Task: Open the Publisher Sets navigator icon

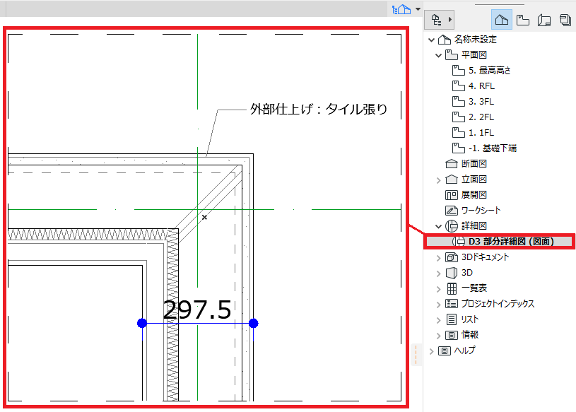Action: 565,20
